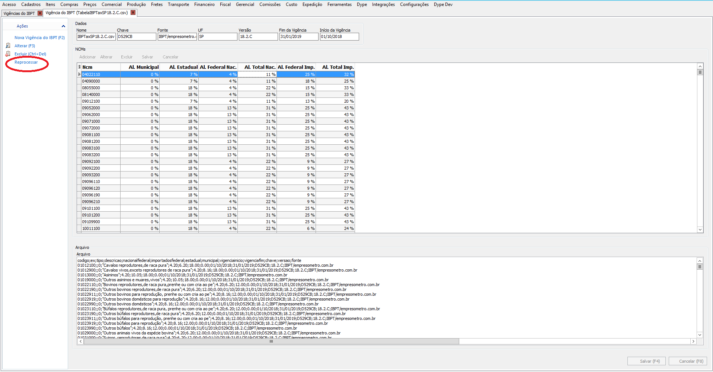Select NCM row 08055000

click(216, 88)
